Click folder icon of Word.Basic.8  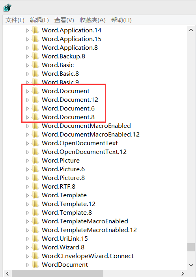click(35, 73)
